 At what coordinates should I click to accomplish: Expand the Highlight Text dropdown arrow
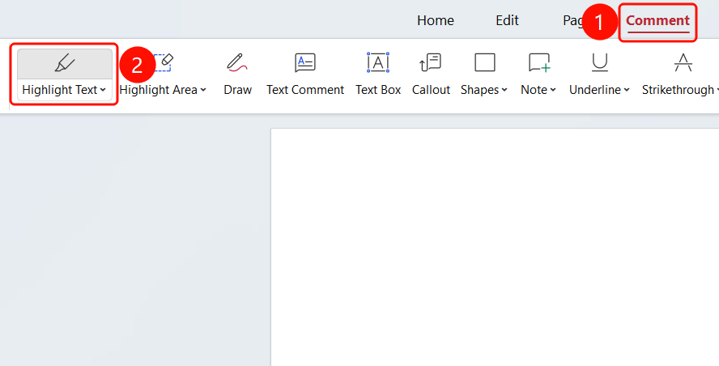point(103,90)
